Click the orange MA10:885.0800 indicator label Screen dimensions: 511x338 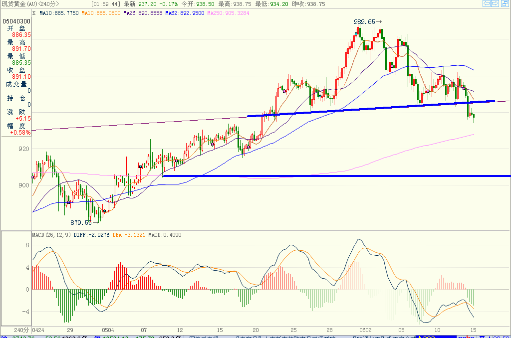pos(101,13)
